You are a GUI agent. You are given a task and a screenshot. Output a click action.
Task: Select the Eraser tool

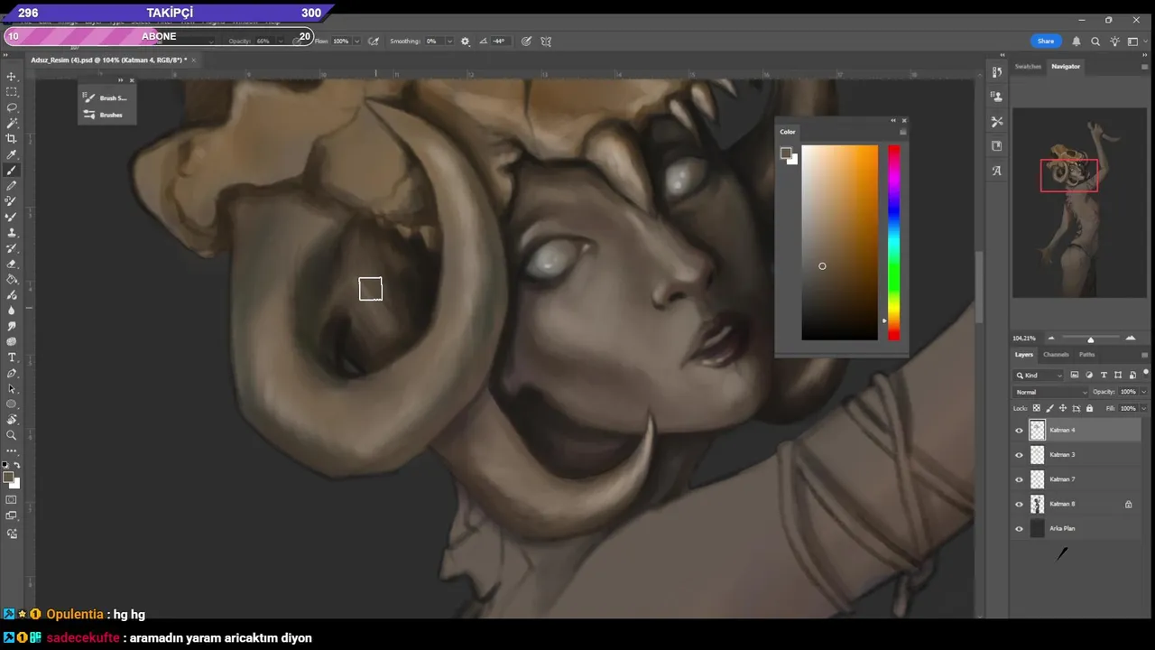pos(12,264)
